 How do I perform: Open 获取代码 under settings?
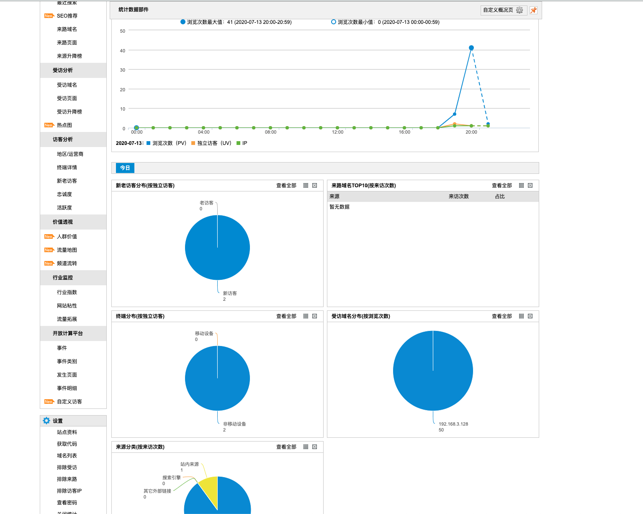point(67,444)
